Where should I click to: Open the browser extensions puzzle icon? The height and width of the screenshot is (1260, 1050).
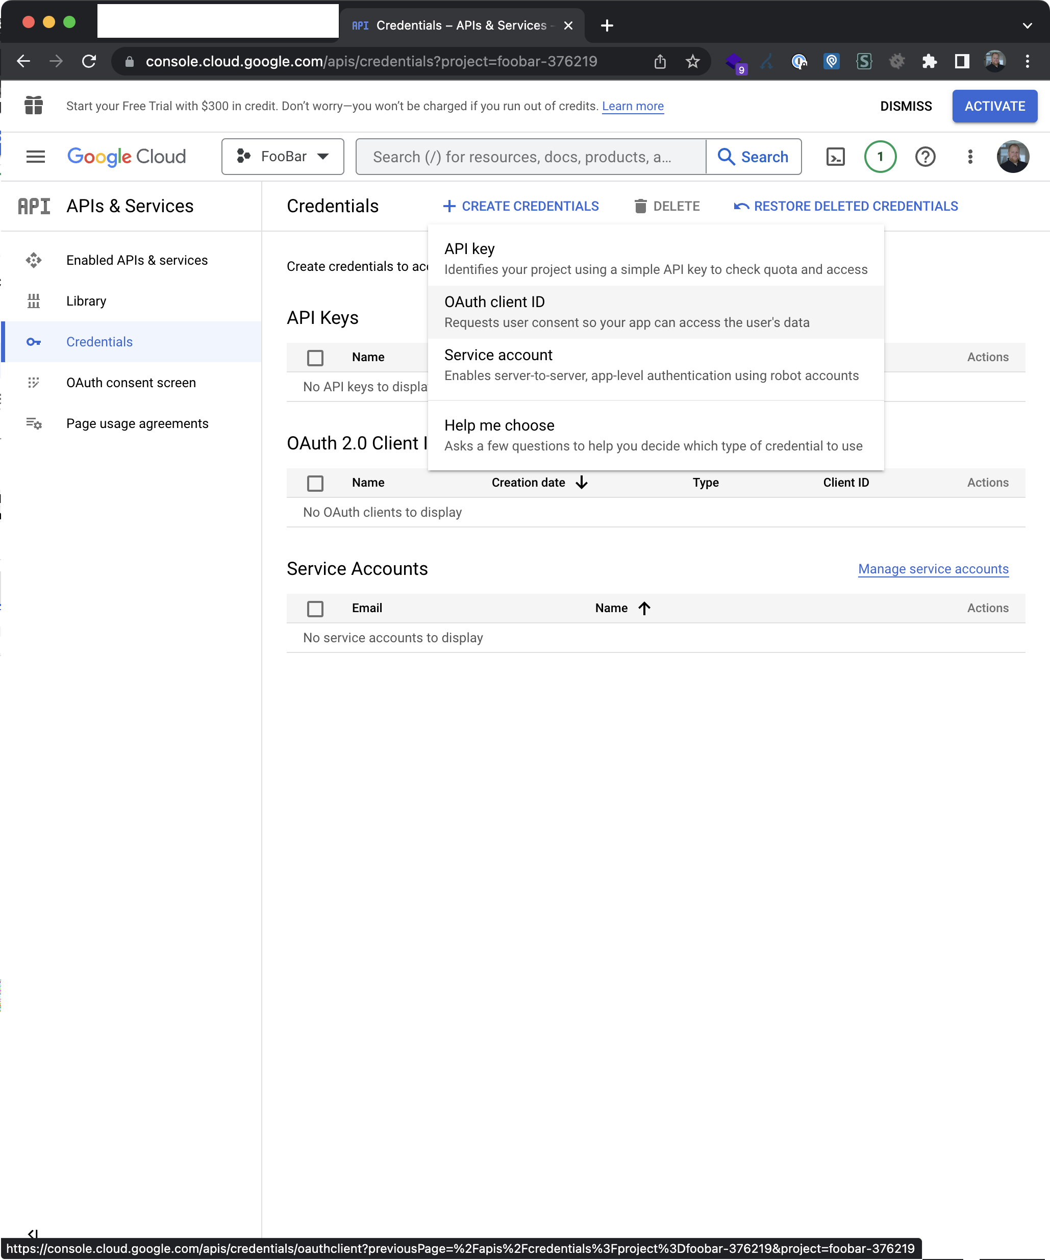point(929,61)
